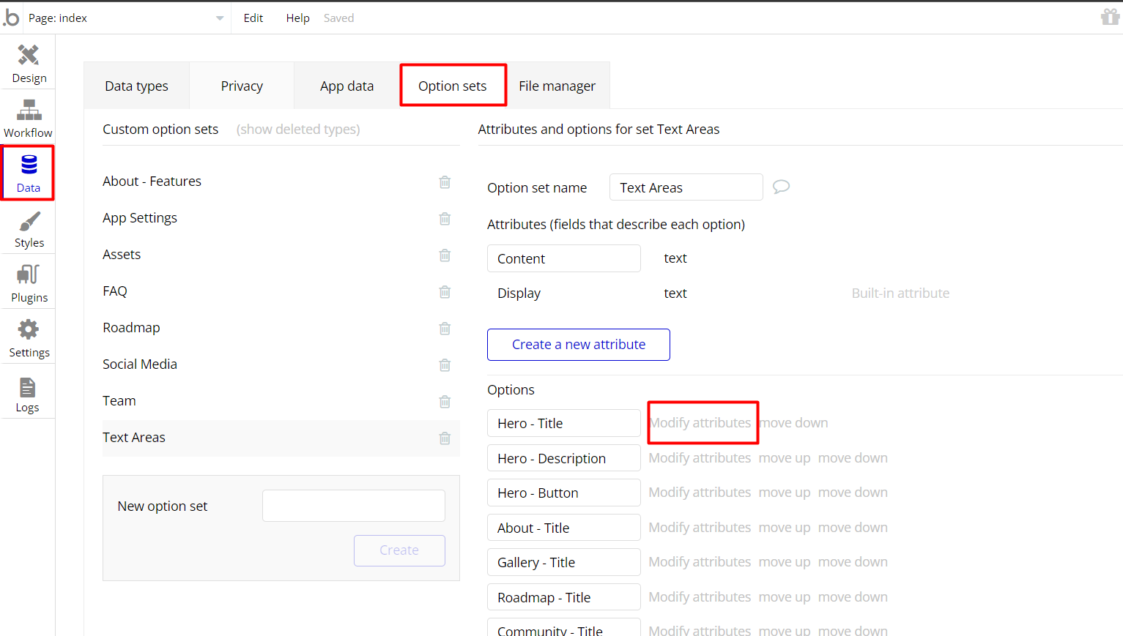This screenshot has width=1123, height=636.
Task: Open the Design section in sidebar
Action: click(29, 63)
